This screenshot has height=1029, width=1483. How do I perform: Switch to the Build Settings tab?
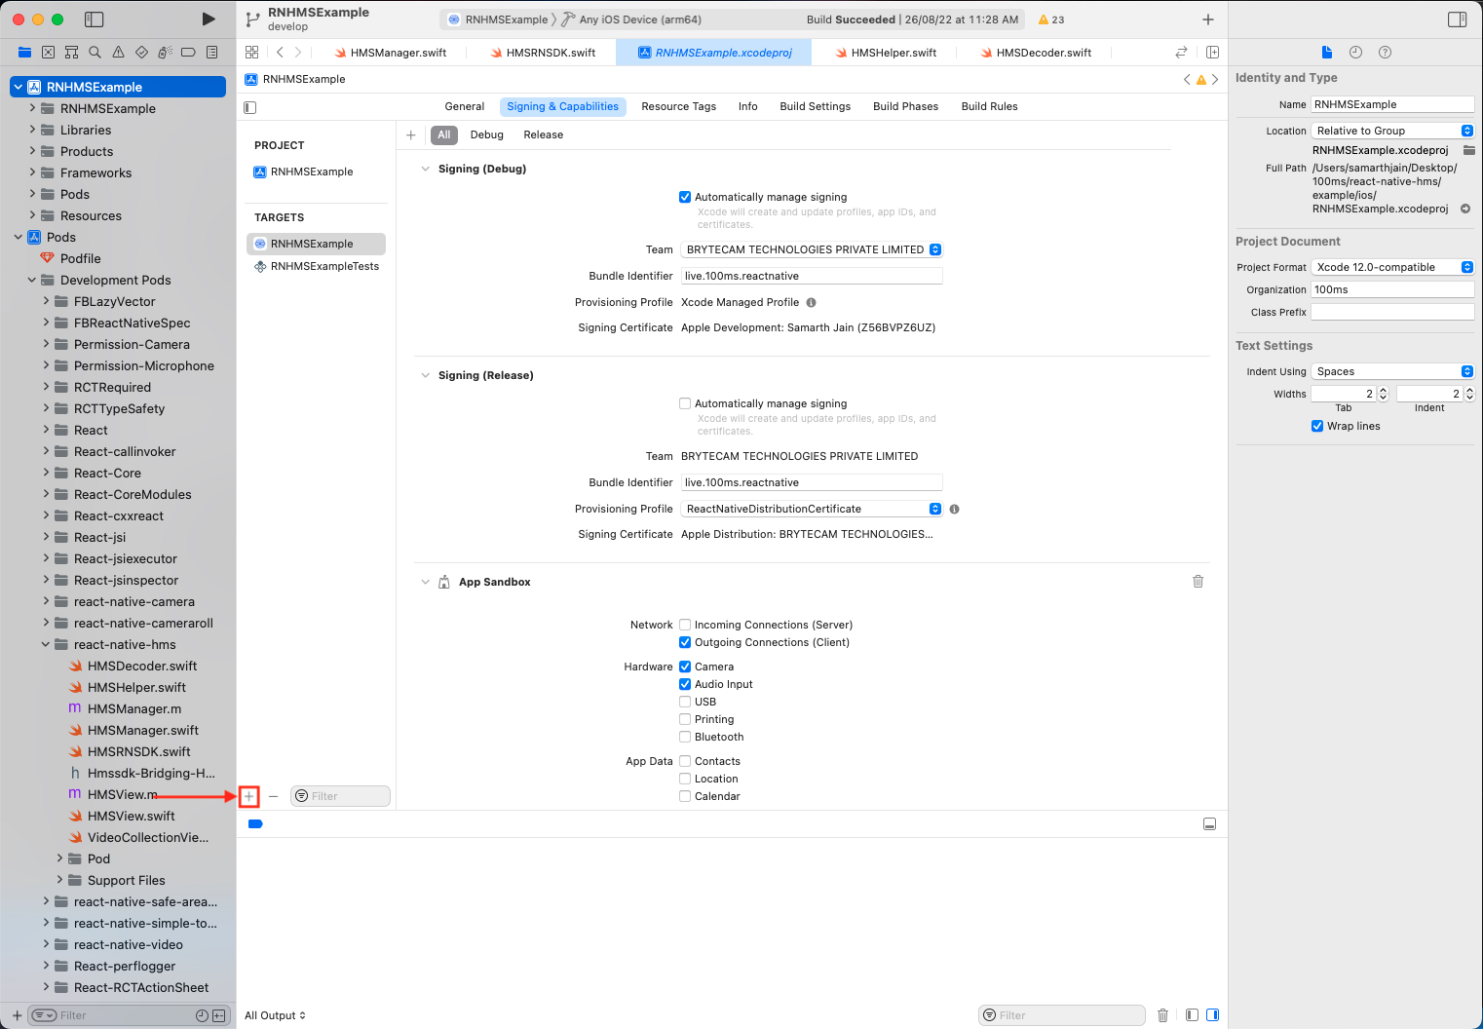pyautogui.click(x=815, y=106)
